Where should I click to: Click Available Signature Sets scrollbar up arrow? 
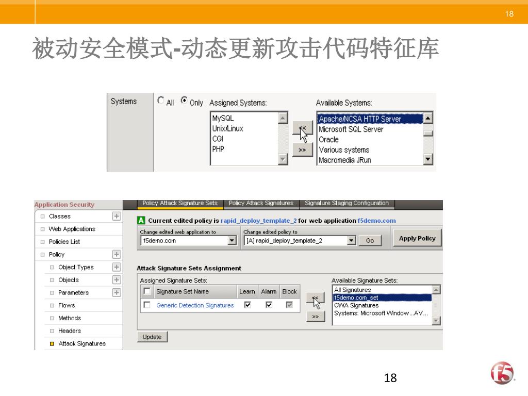pos(436,290)
